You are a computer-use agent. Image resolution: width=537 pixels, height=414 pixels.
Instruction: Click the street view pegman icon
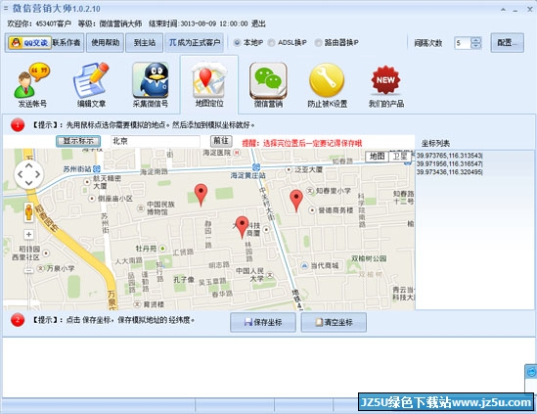coord(28,212)
